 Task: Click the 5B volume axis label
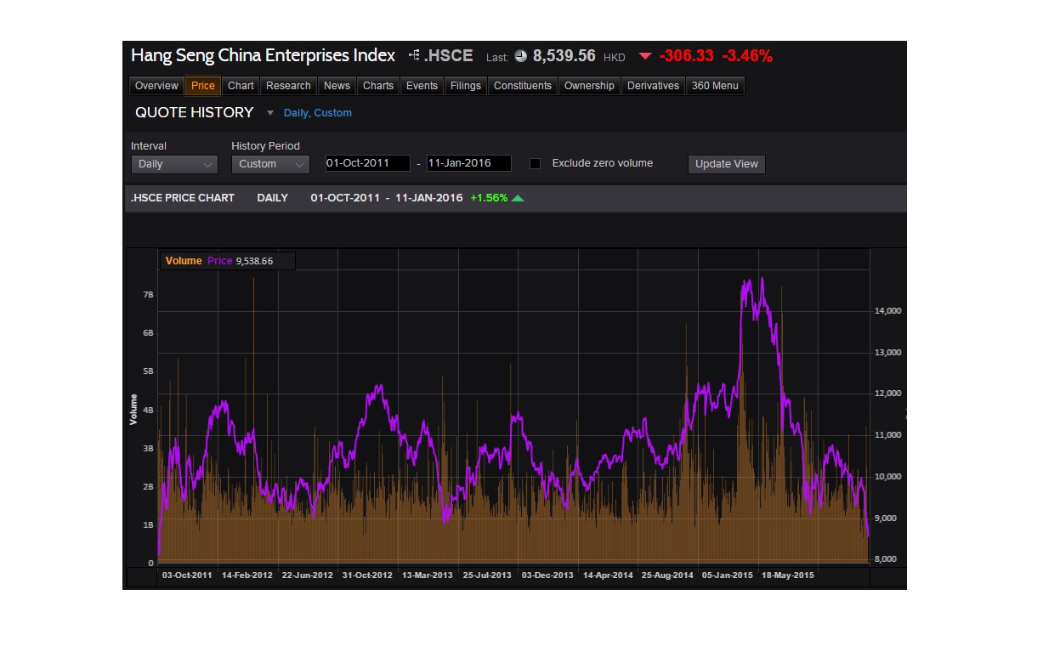pyautogui.click(x=149, y=371)
